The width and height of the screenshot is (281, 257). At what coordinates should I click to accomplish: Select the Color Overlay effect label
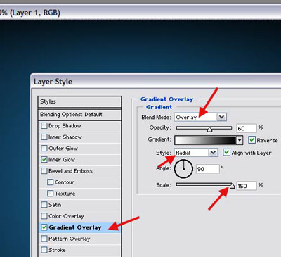tap(66, 216)
